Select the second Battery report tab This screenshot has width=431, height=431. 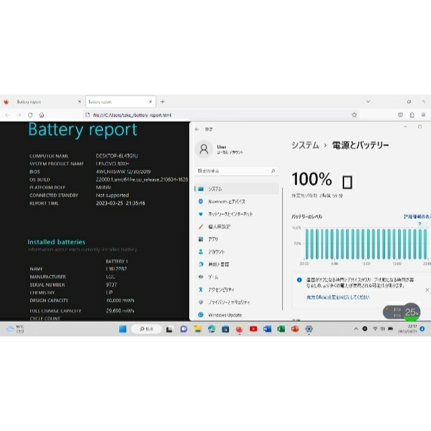(x=121, y=102)
